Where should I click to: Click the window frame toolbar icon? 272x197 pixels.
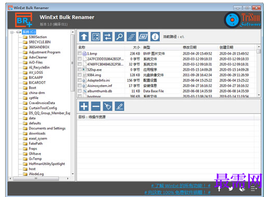[143, 37]
